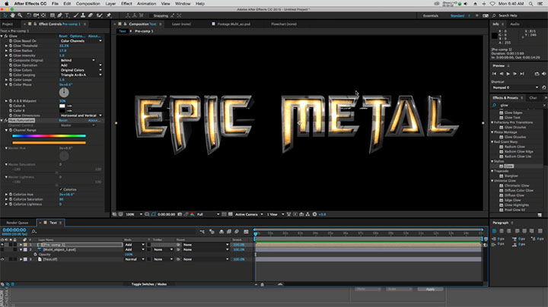Click the Play button in Preview panel
The image size is (548, 307).
508,74
